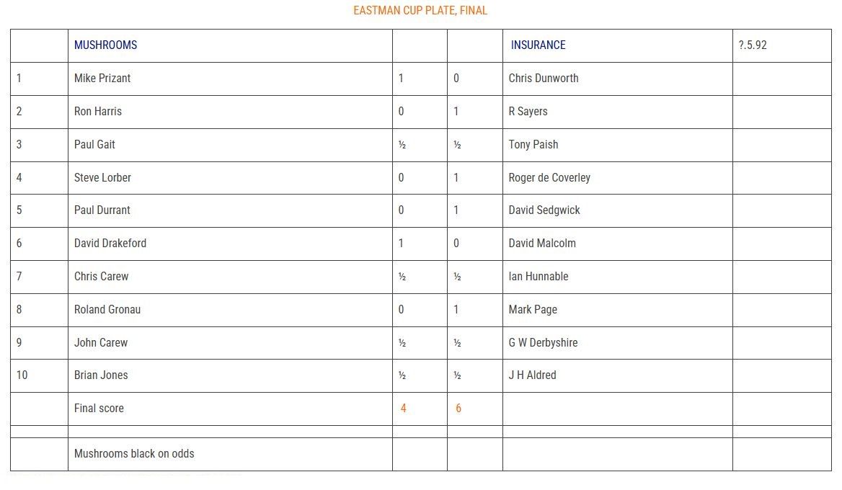Click David Drakeford on board 6
The image size is (842, 490).
[x=110, y=243]
